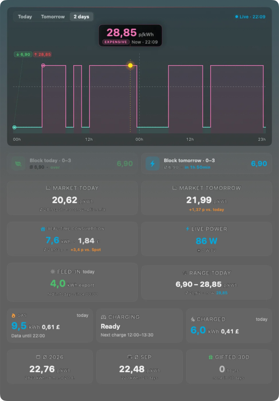Click the red 28,85 maximum price badge
279x401 pixels.
tap(42, 54)
